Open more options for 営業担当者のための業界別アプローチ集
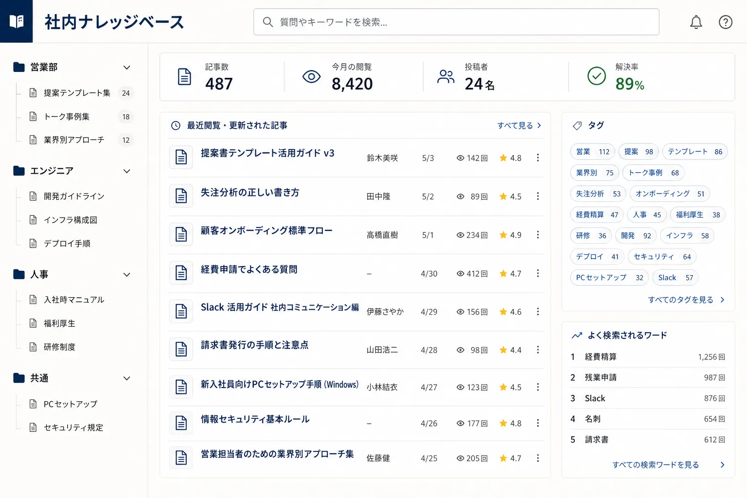 click(537, 458)
